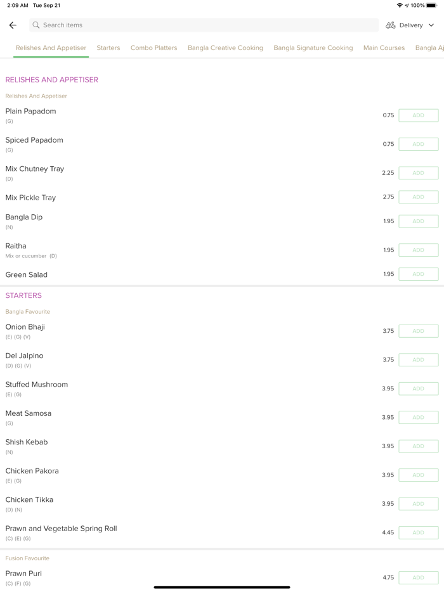The height and width of the screenshot is (592, 444).
Task: Open the Meat Samosa item
Action: coord(29,413)
